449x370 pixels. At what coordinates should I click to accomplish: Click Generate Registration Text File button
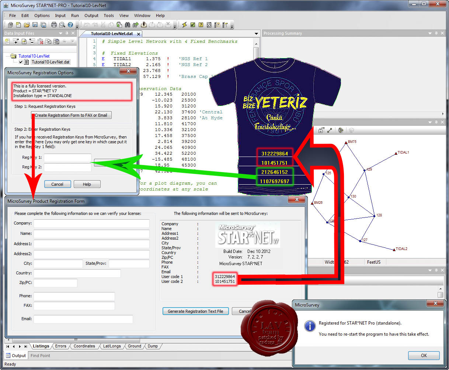click(195, 311)
